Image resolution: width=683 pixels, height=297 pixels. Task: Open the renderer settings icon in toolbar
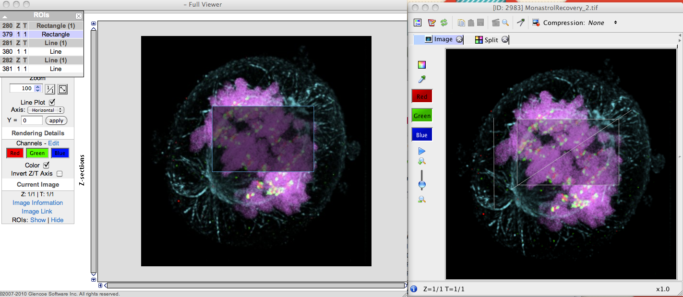pos(418,23)
